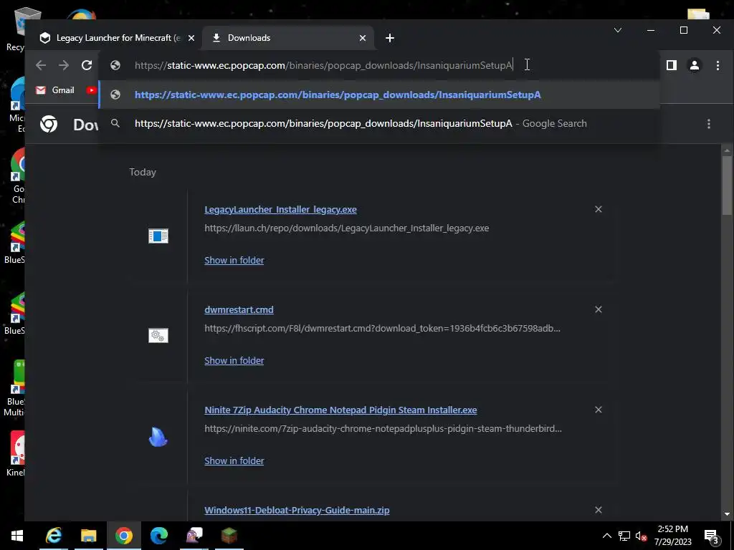This screenshot has width=734, height=550.
Task: Open the Chrome profile avatar menu
Action: coord(694,65)
